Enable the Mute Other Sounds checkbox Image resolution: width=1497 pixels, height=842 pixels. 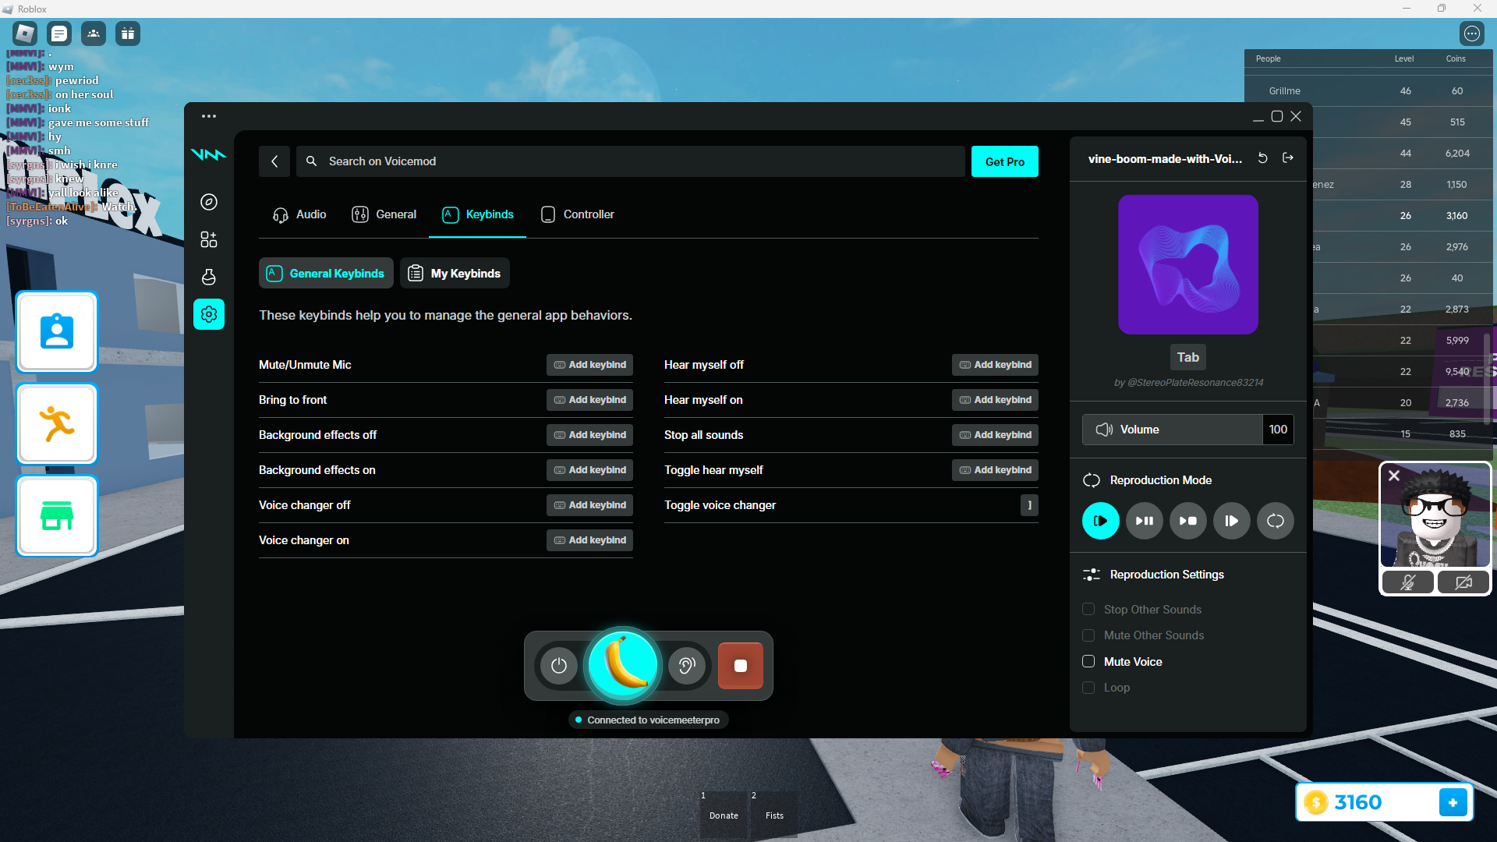click(1088, 635)
